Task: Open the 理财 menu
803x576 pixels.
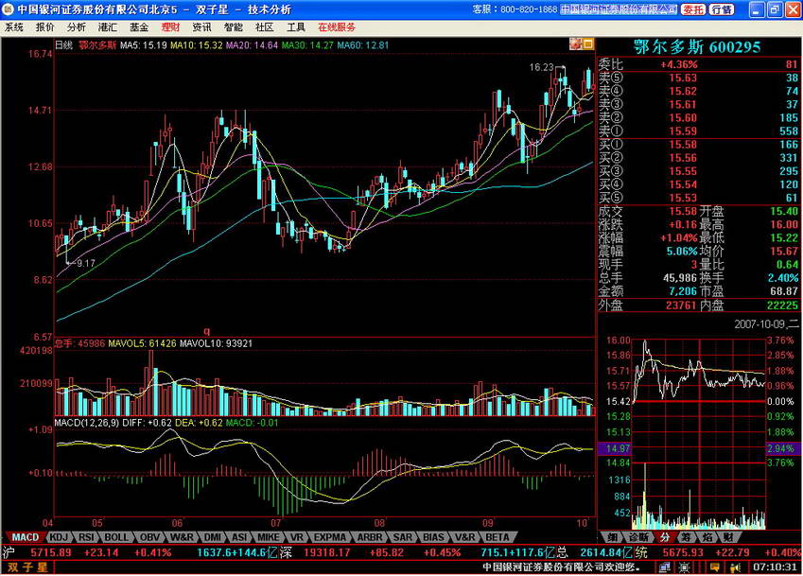Action: [170, 27]
